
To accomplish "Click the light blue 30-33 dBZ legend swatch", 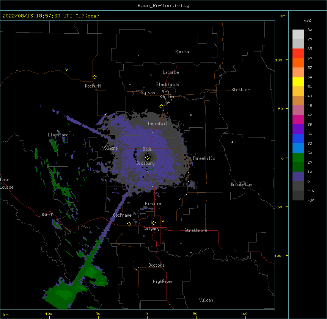I will (298, 148).
